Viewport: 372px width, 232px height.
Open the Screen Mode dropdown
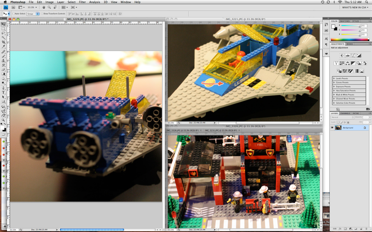pyautogui.click(x=74, y=7)
